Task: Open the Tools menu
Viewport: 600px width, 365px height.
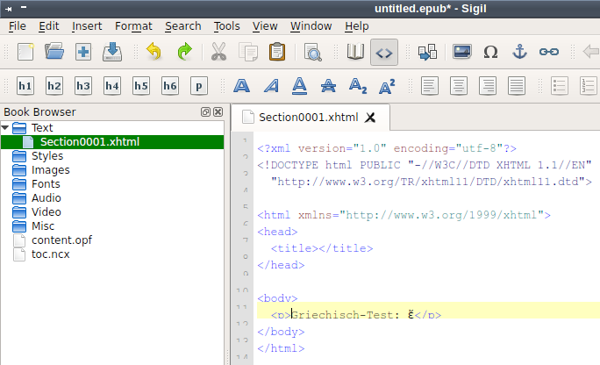Action: pos(226,26)
